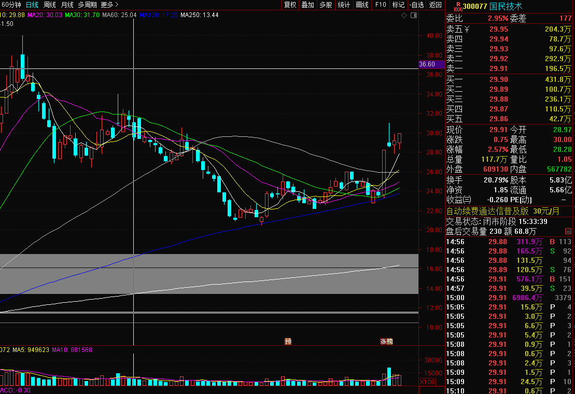Click the 换手 20.79% value

[496, 180]
